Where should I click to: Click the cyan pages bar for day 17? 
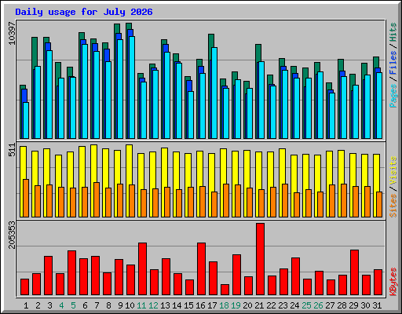pyautogui.click(x=214, y=93)
